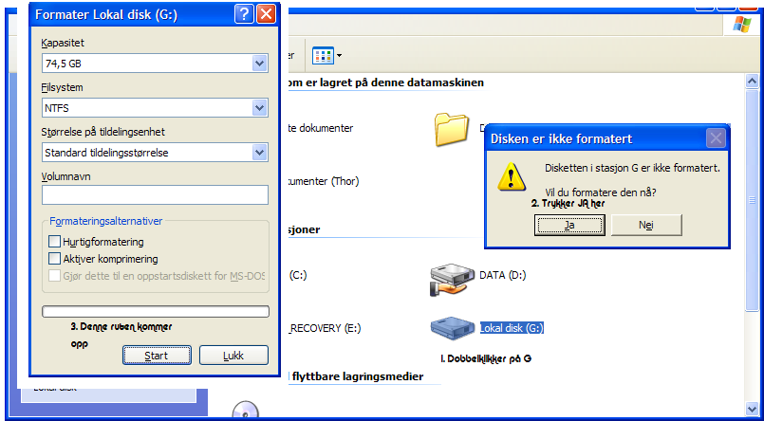Screen dimensions: 764x421
Task: Click the Formateringsalternativer group label
Action: click(x=105, y=221)
